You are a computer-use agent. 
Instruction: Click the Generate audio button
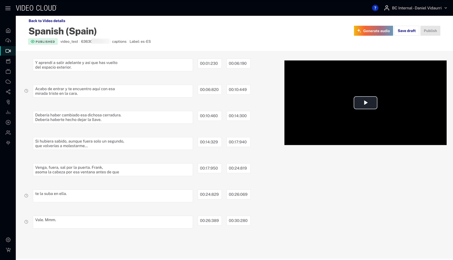(373, 31)
